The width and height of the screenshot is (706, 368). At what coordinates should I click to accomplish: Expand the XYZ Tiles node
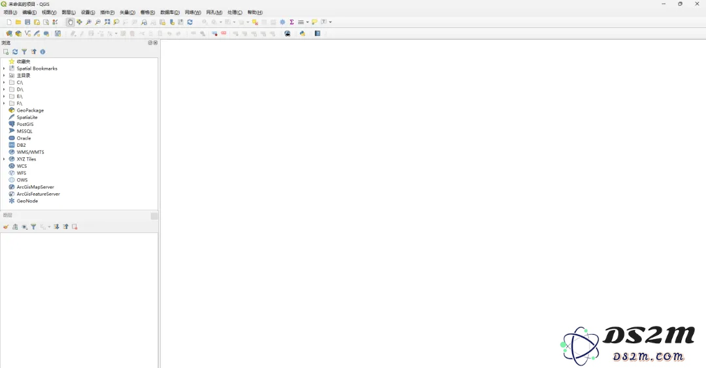pyautogui.click(x=4, y=159)
